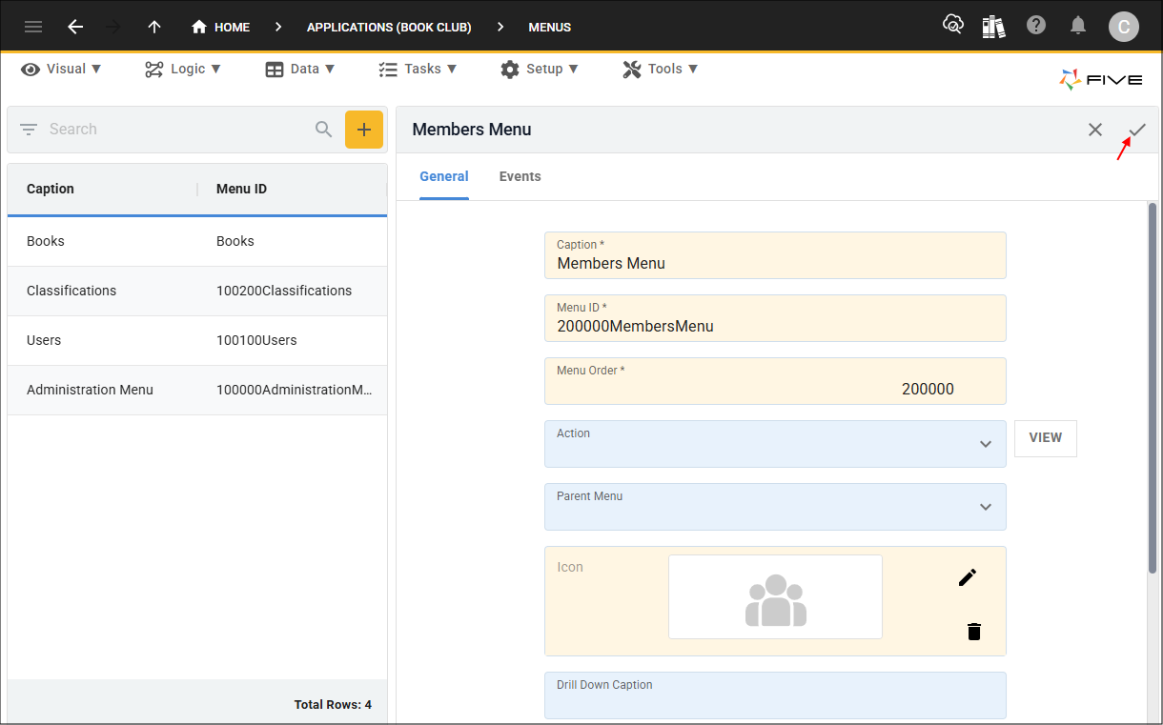Click the magnifier search icon
This screenshot has width=1163, height=725.
click(x=324, y=129)
